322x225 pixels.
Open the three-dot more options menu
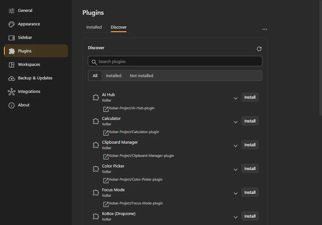tap(265, 29)
